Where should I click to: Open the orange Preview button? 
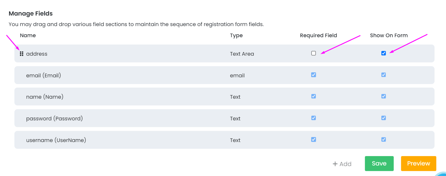(x=418, y=164)
